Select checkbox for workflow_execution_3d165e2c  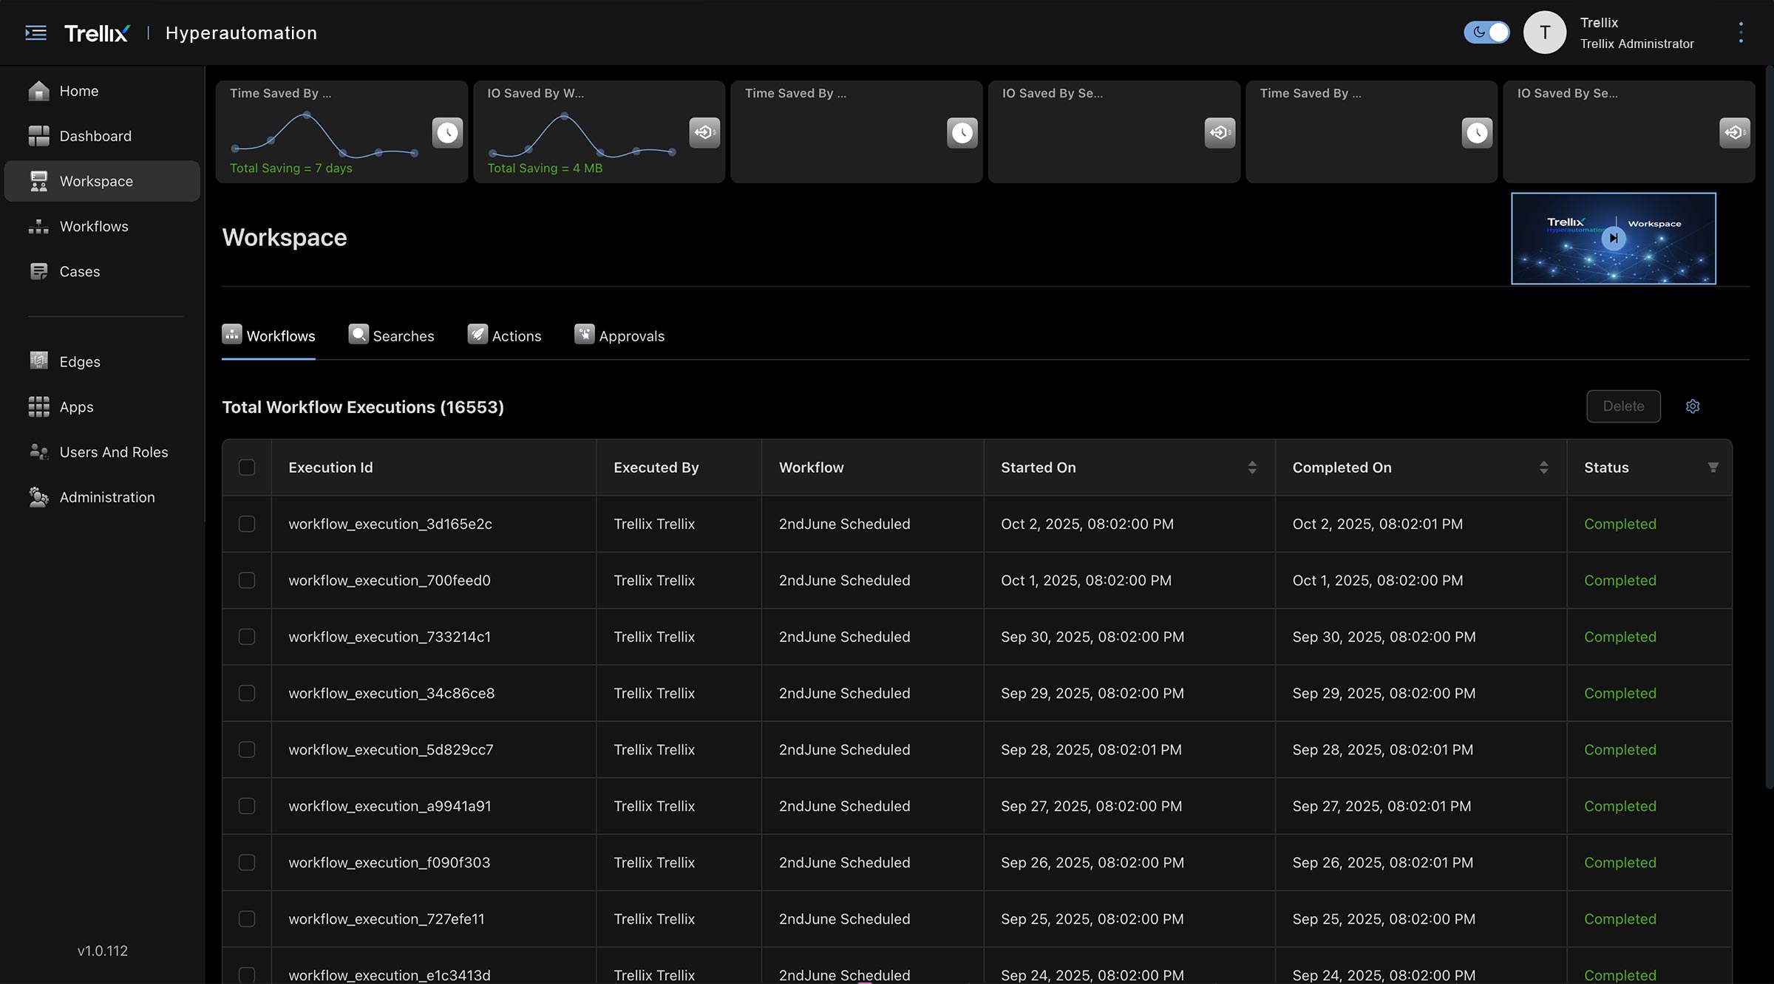tap(247, 524)
